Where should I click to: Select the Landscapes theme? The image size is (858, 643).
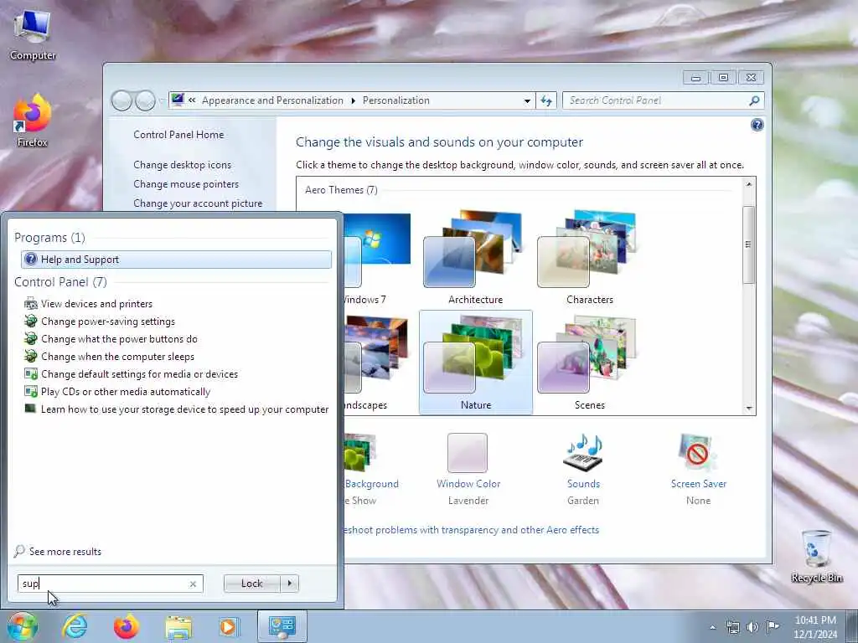click(379, 363)
